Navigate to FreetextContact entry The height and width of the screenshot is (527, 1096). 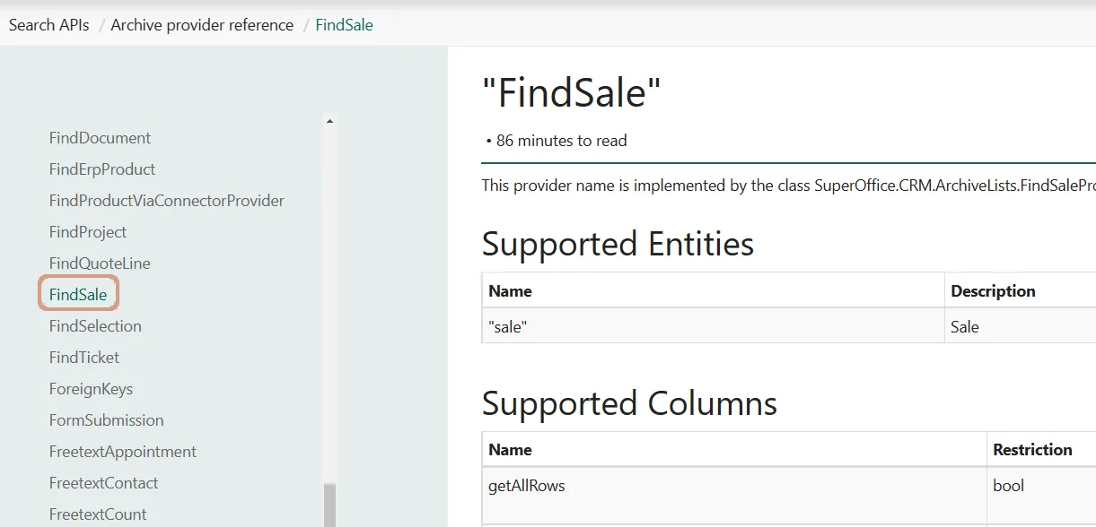click(x=103, y=483)
